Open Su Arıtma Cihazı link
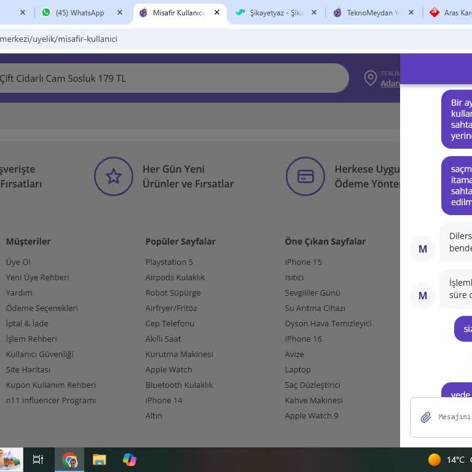472x472 pixels. pos(315,309)
